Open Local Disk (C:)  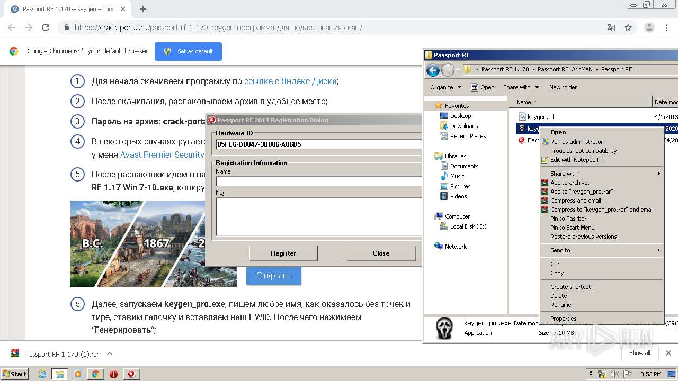(x=468, y=226)
